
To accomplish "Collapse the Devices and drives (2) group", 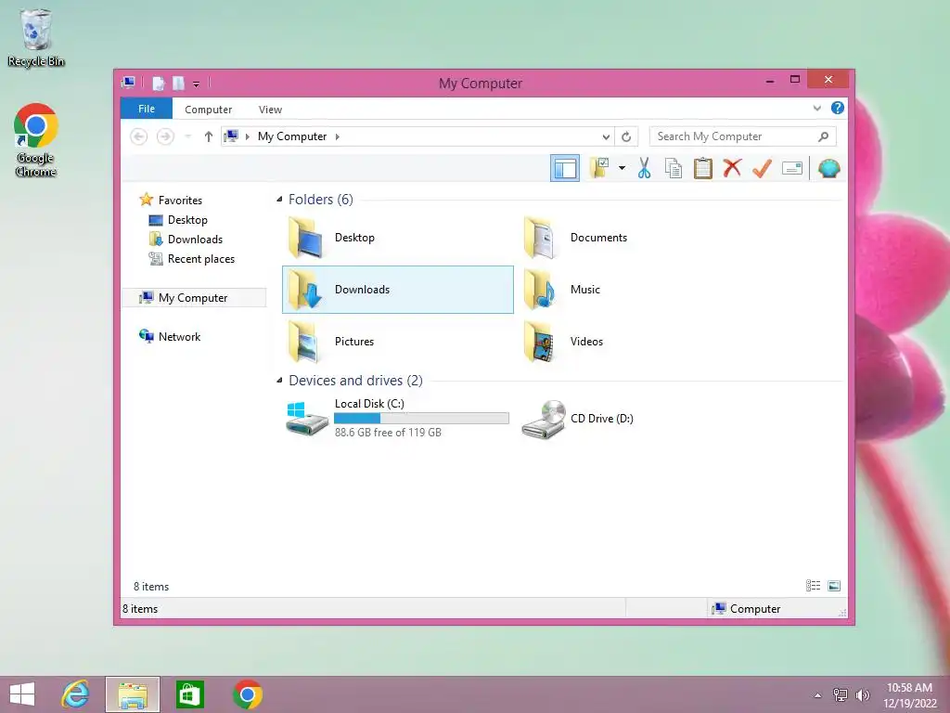I will click(279, 380).
